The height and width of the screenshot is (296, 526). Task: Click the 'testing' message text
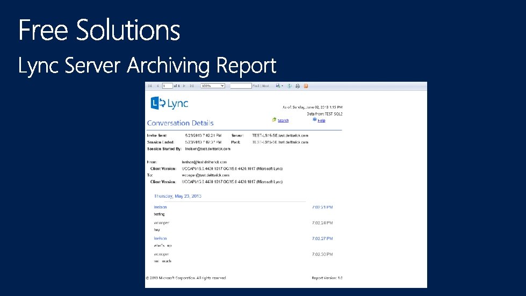click(160, 214)
